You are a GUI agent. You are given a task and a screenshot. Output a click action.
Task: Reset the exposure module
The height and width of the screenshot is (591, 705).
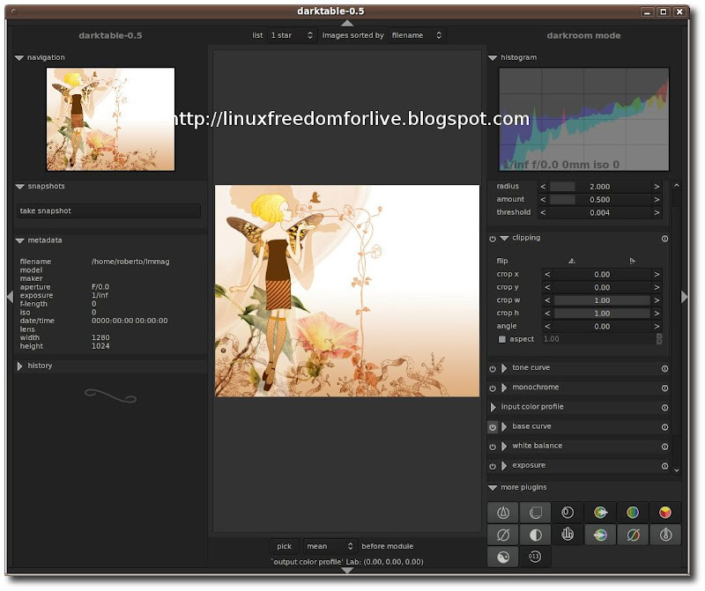[x=664, y=466]
